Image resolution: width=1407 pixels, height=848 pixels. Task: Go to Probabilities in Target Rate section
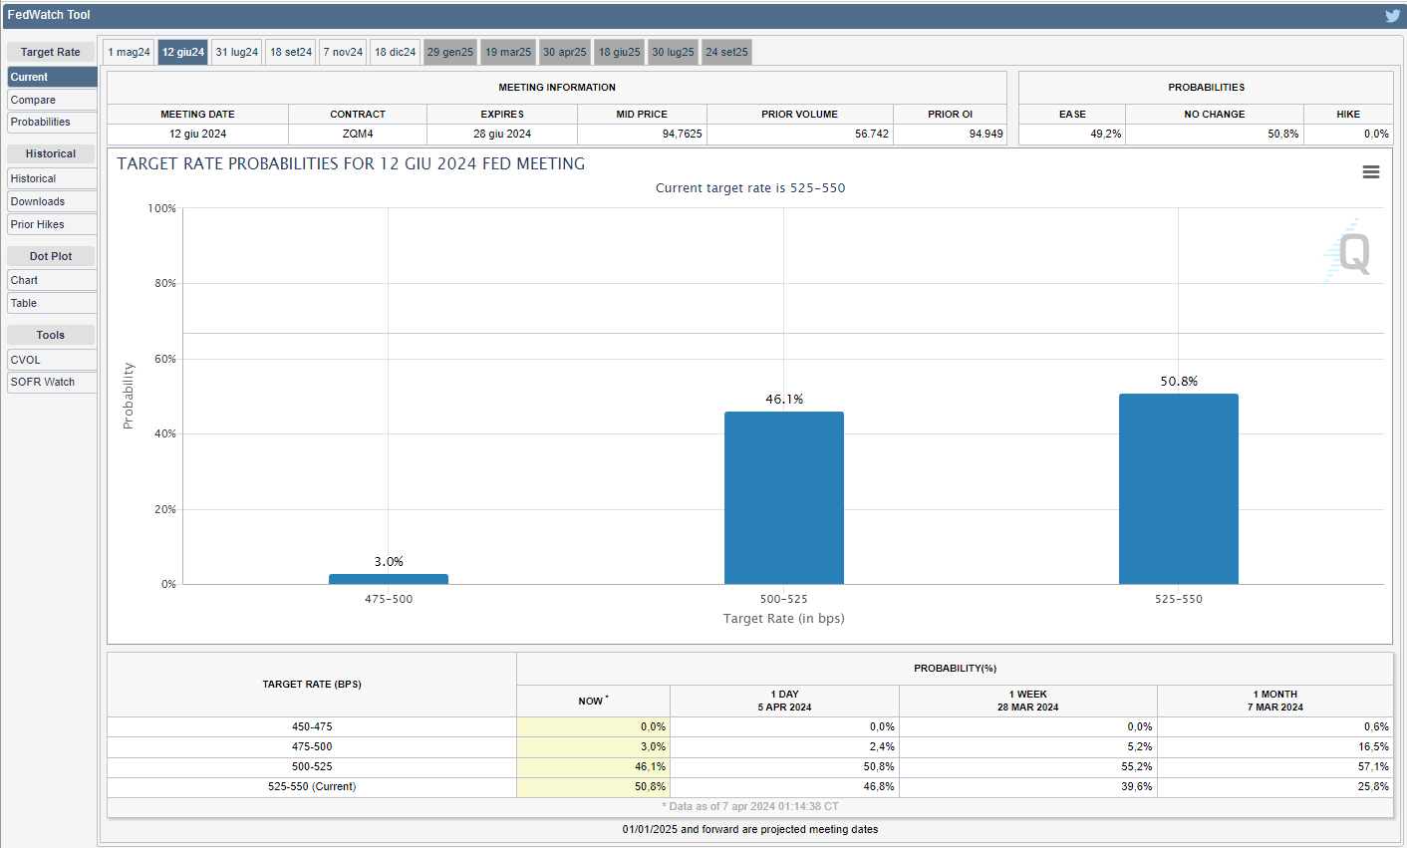coord(52,122)
